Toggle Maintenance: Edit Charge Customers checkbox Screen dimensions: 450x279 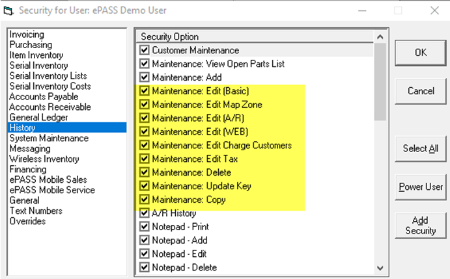(144, 145)
